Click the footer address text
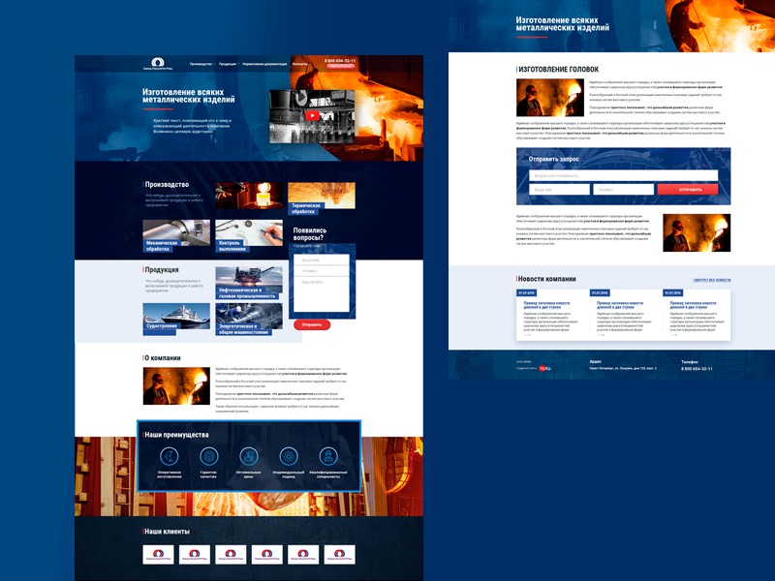The width and height of the screenshot is (775, 581). [623, 368]
